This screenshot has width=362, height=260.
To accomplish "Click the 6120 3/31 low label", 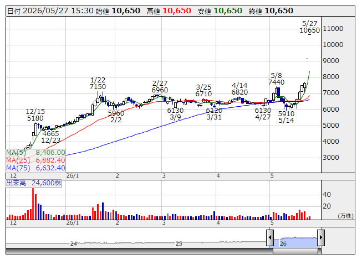I will 214,114.
